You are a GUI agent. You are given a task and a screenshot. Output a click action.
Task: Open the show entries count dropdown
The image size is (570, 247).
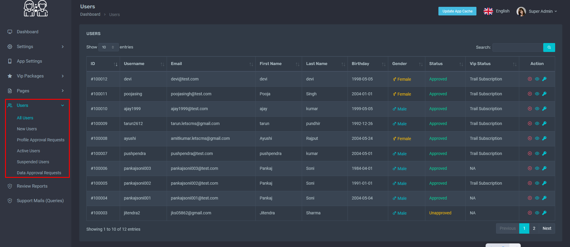(x=108, y=47)
